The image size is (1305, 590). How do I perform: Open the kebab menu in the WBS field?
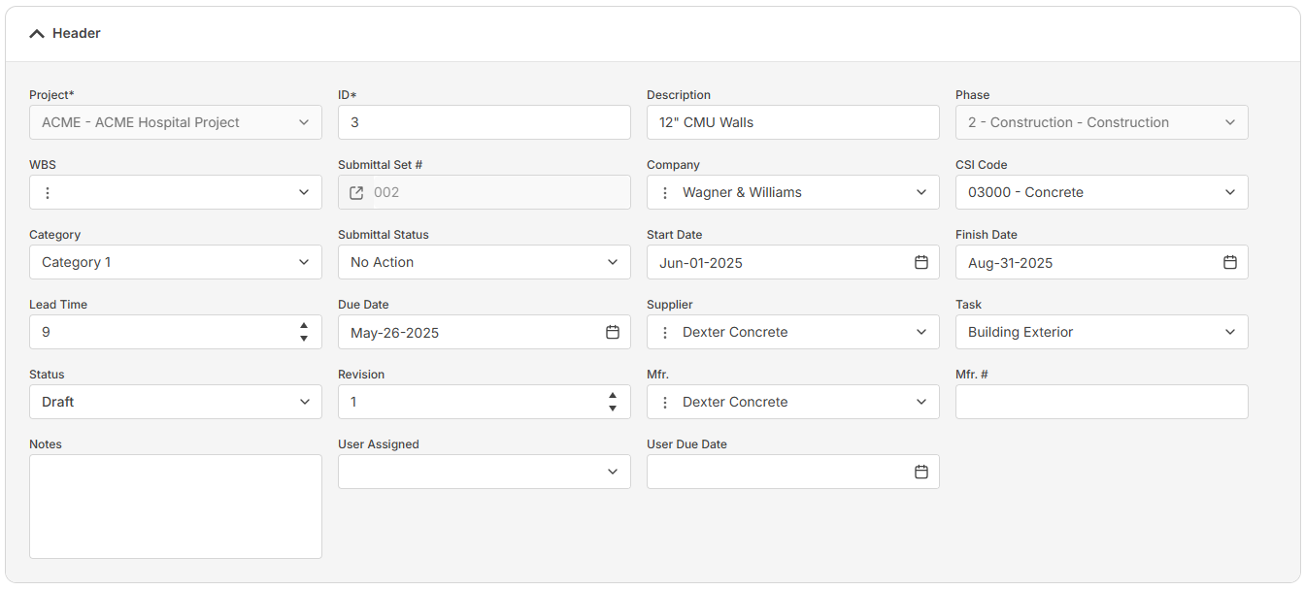[x=47, y=192]
